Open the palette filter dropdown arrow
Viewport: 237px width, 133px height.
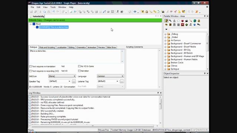coord(166,30)
